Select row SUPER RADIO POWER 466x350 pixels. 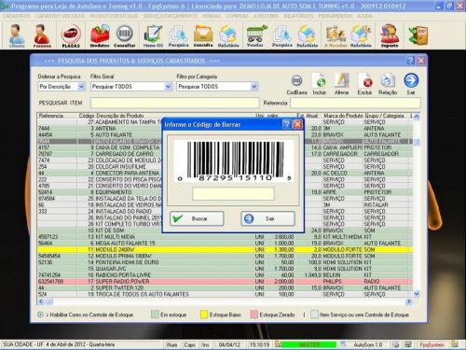click(225, 281)
